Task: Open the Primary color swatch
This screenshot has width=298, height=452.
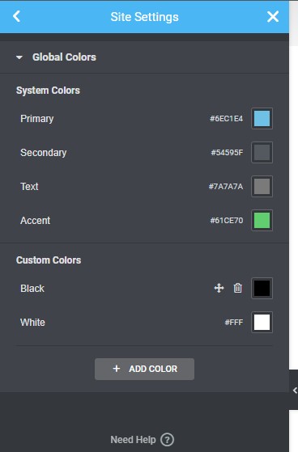Action: pos(262,119)
